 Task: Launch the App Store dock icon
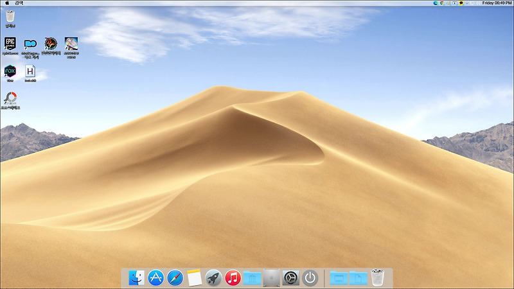155,278
